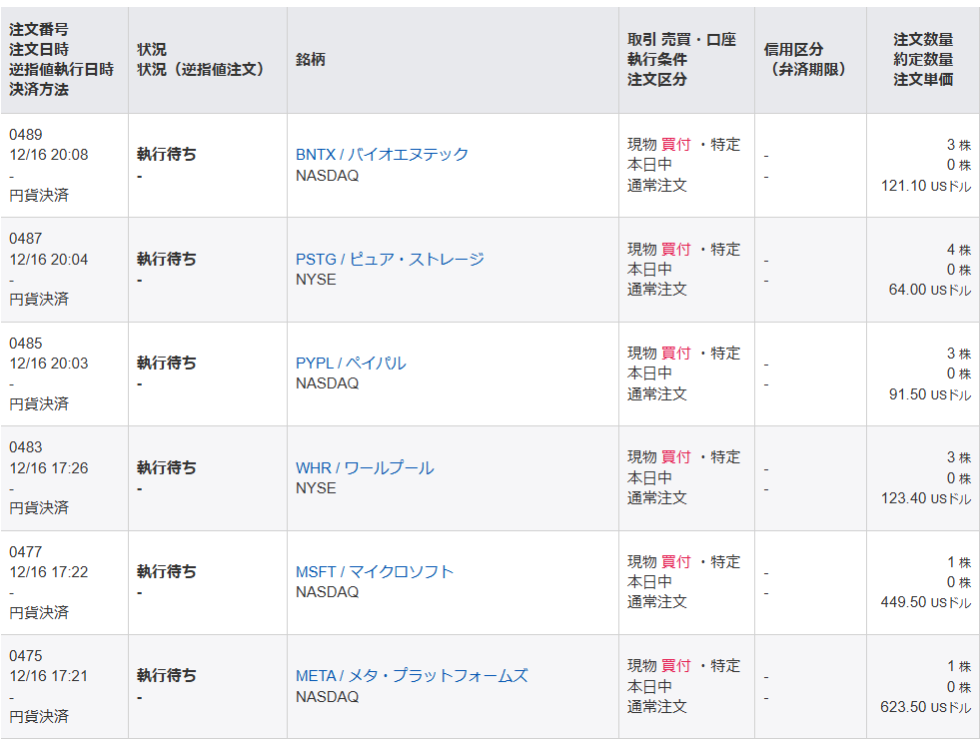The image size is (980, 740).
Task: Click NYSE under WHR
Action: [316, 488]
